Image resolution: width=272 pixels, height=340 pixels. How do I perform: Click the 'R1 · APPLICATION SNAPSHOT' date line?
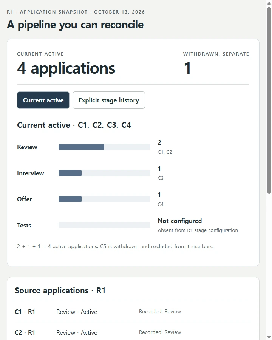[76, 12]
